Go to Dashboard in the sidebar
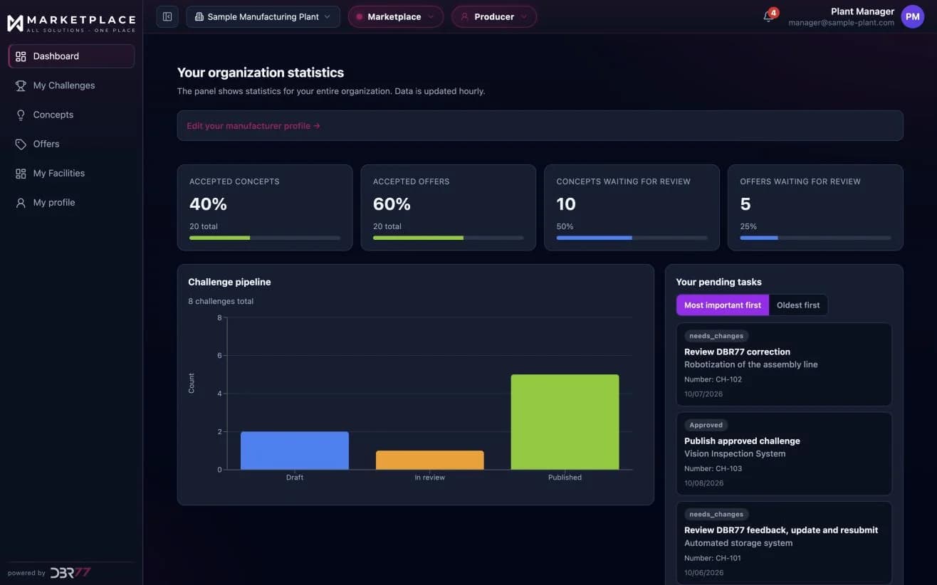937x585 pixels. (x=71, y=56)
